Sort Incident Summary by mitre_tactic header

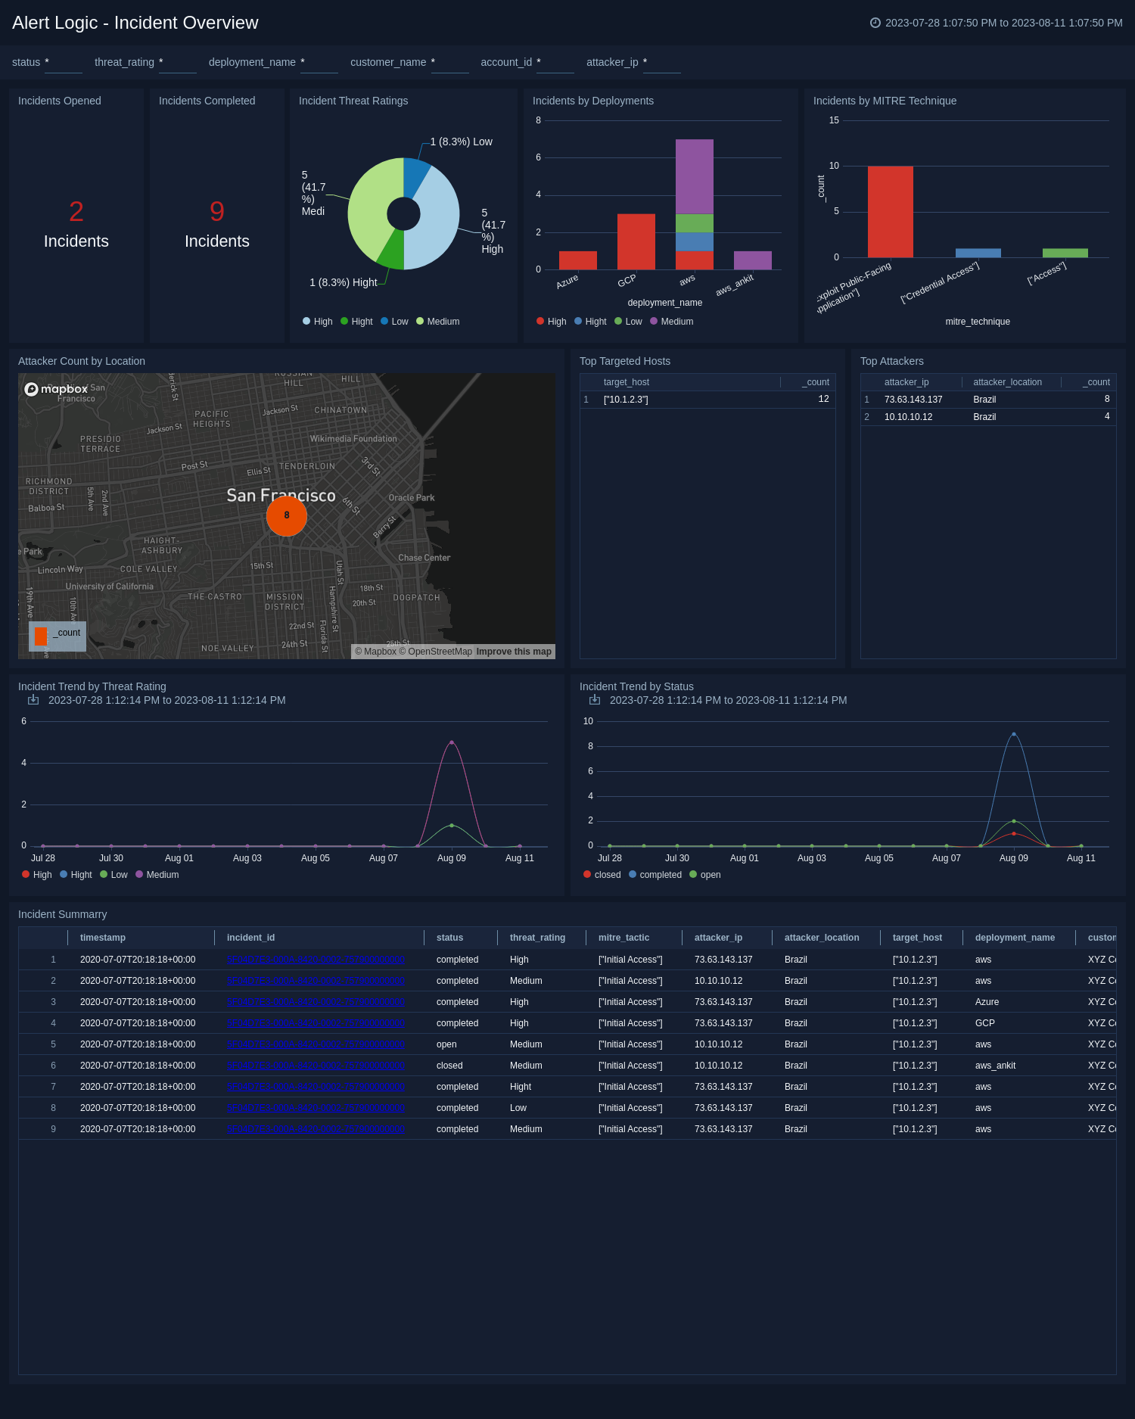(624, 938)
